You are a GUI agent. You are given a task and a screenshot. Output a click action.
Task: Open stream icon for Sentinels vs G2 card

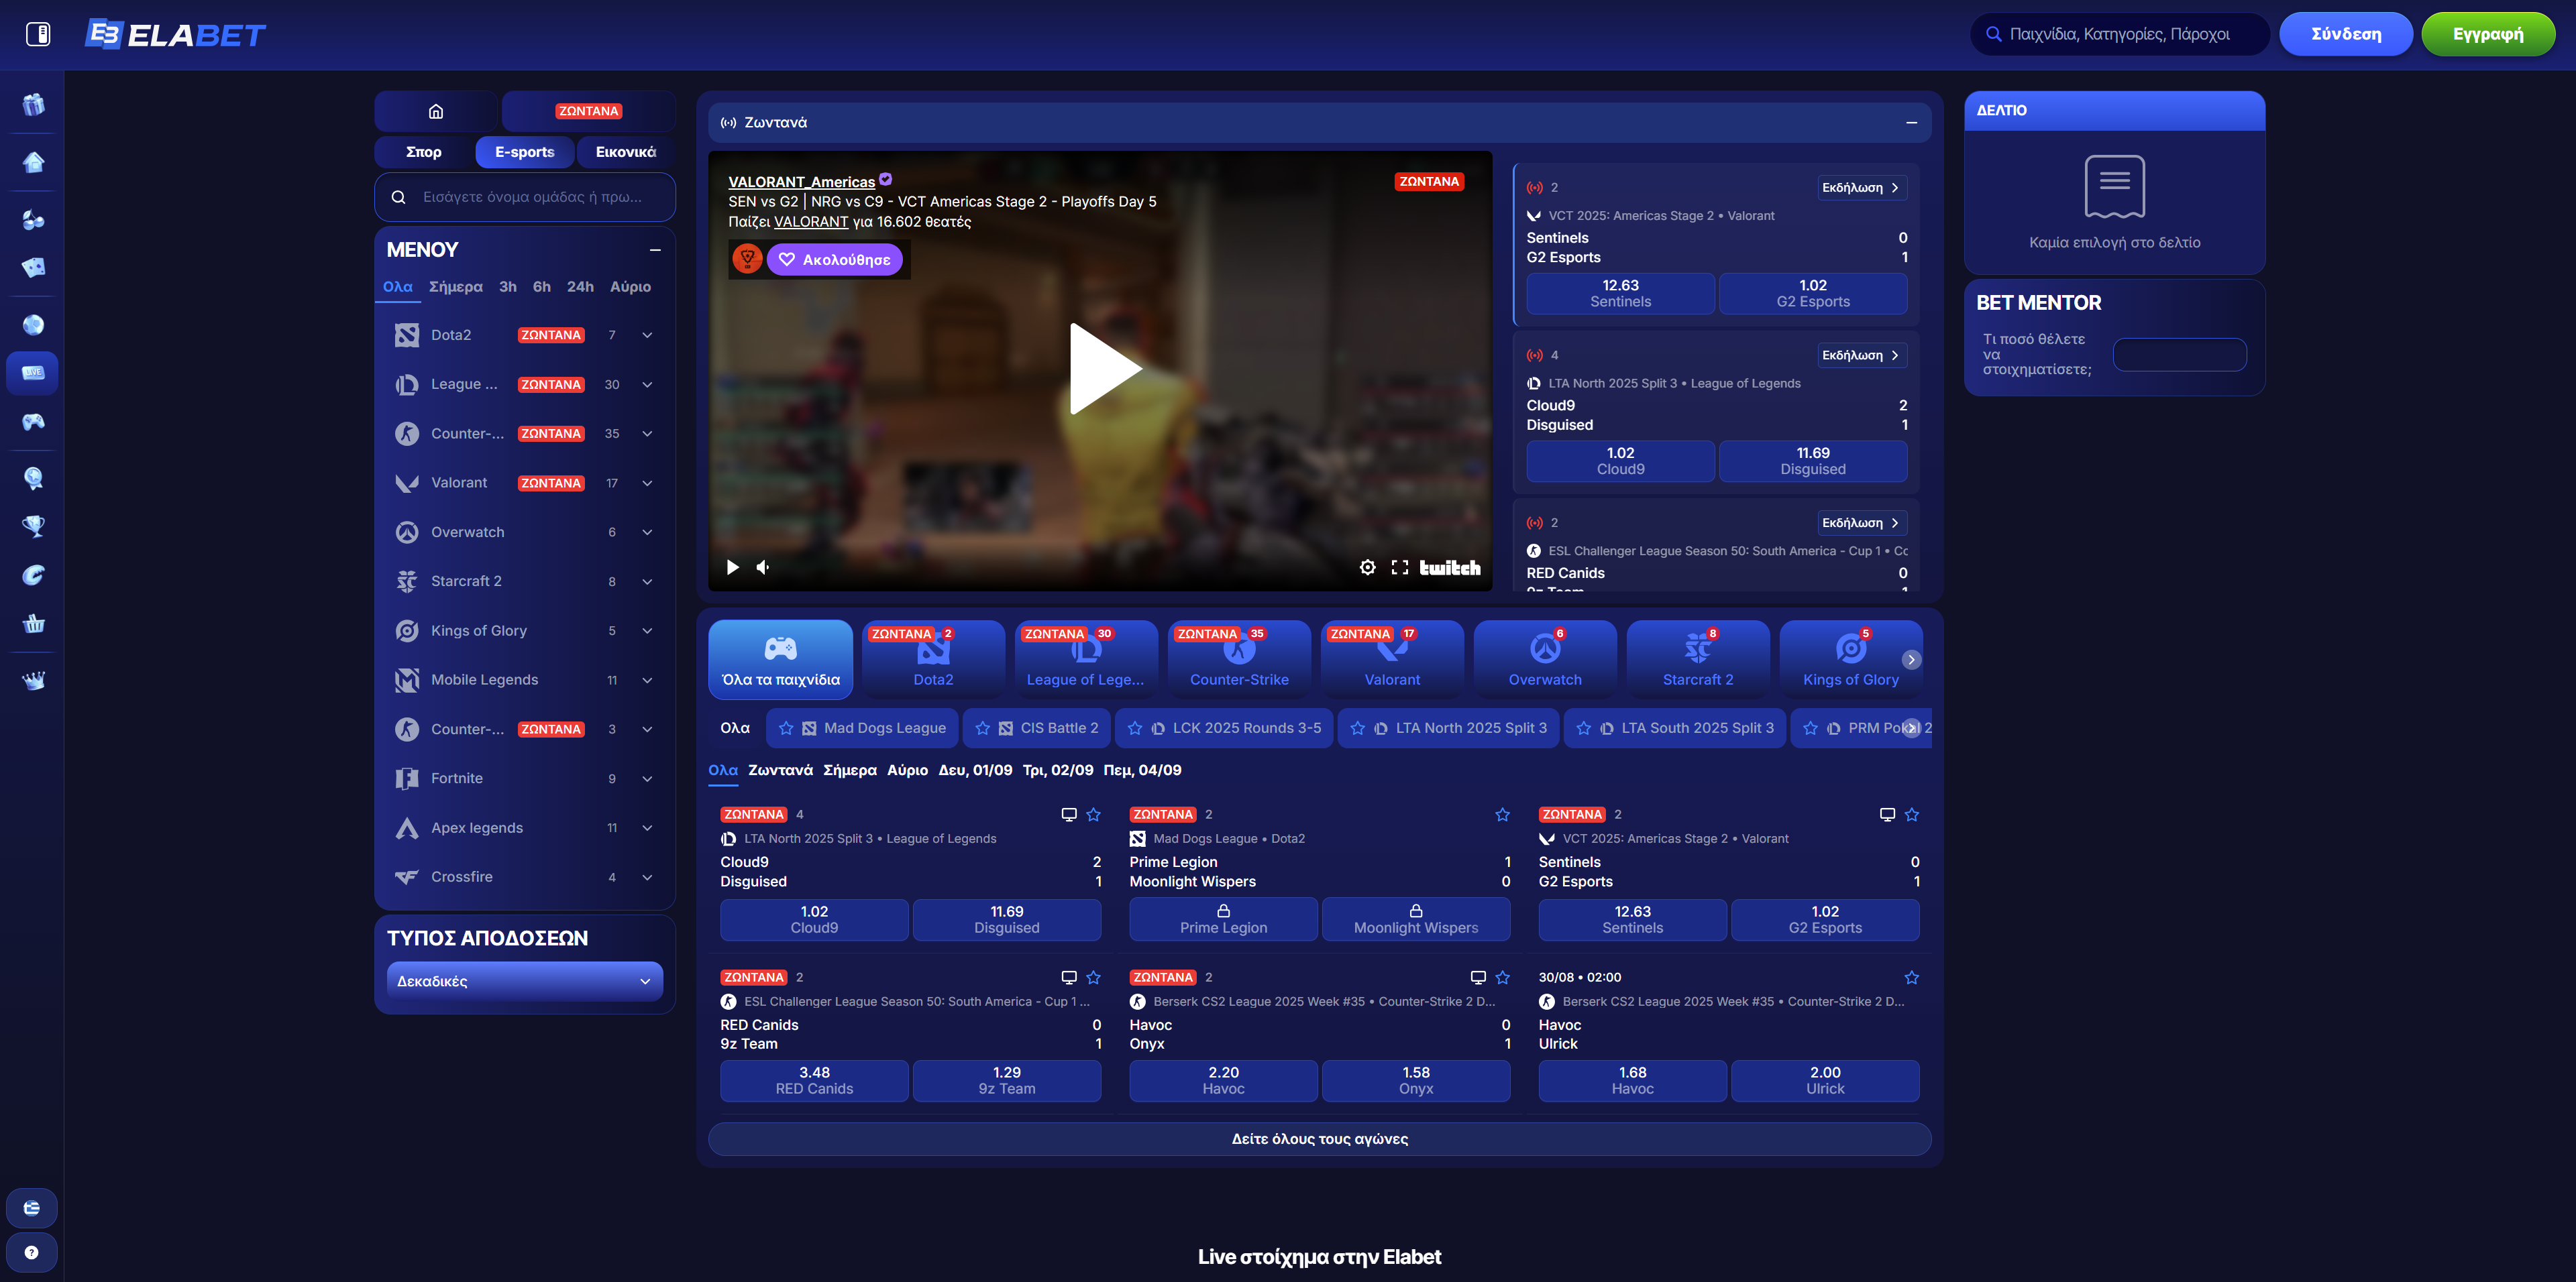coord(1887,815)
